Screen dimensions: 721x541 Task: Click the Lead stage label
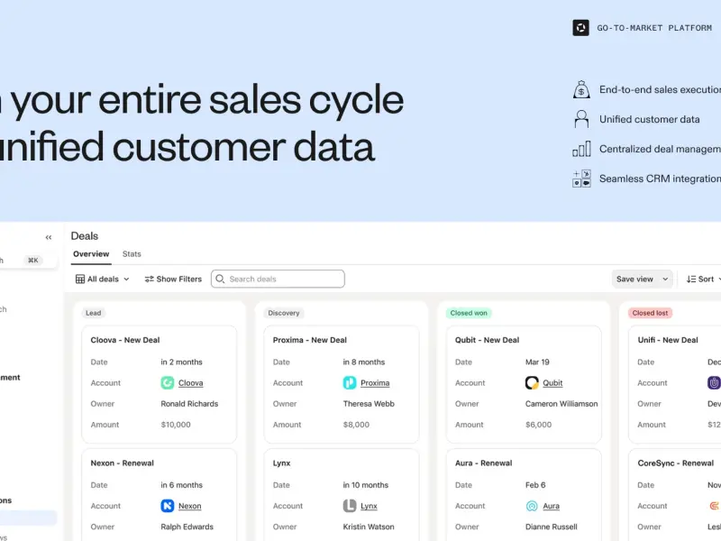pos(94,313)
